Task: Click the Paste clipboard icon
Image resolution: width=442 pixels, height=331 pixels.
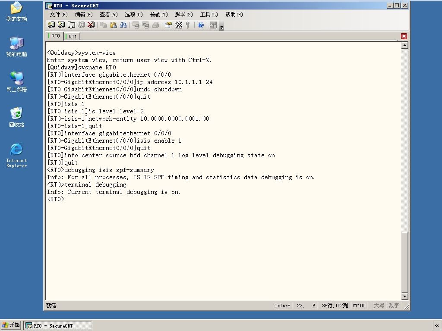Action: pos(114,25)
